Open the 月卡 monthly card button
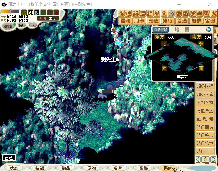The height and width of the screenshot is (172, 218). click(x=139, y=21)
